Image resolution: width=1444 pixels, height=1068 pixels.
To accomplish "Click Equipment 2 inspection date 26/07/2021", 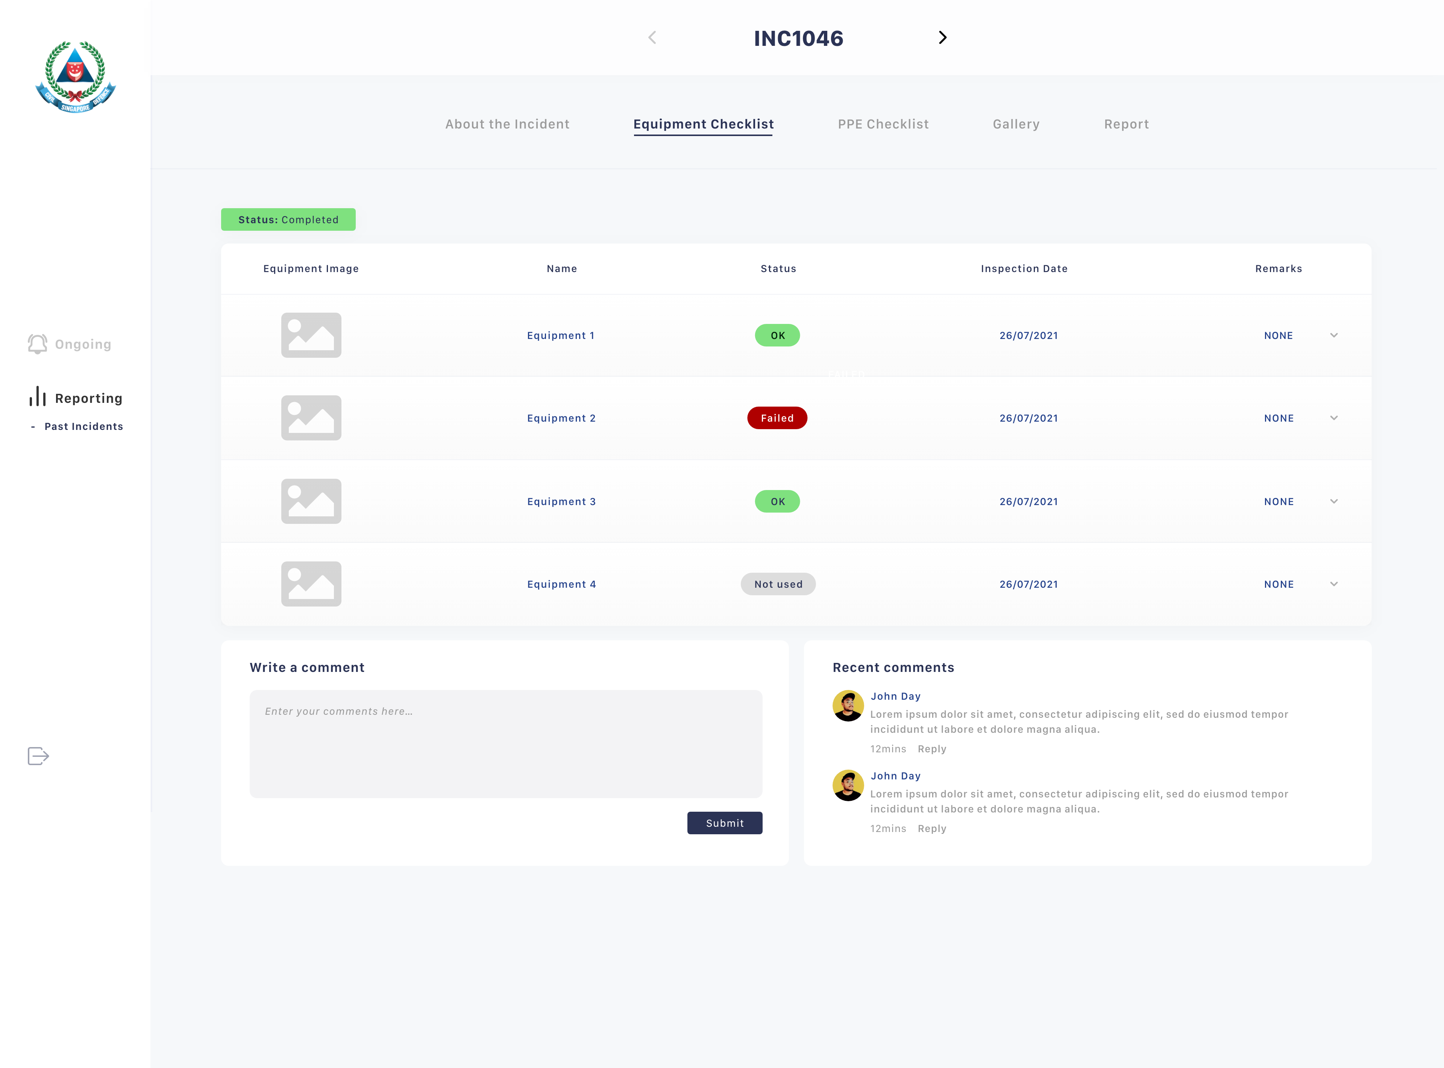I will click(x=1028, y=418).
